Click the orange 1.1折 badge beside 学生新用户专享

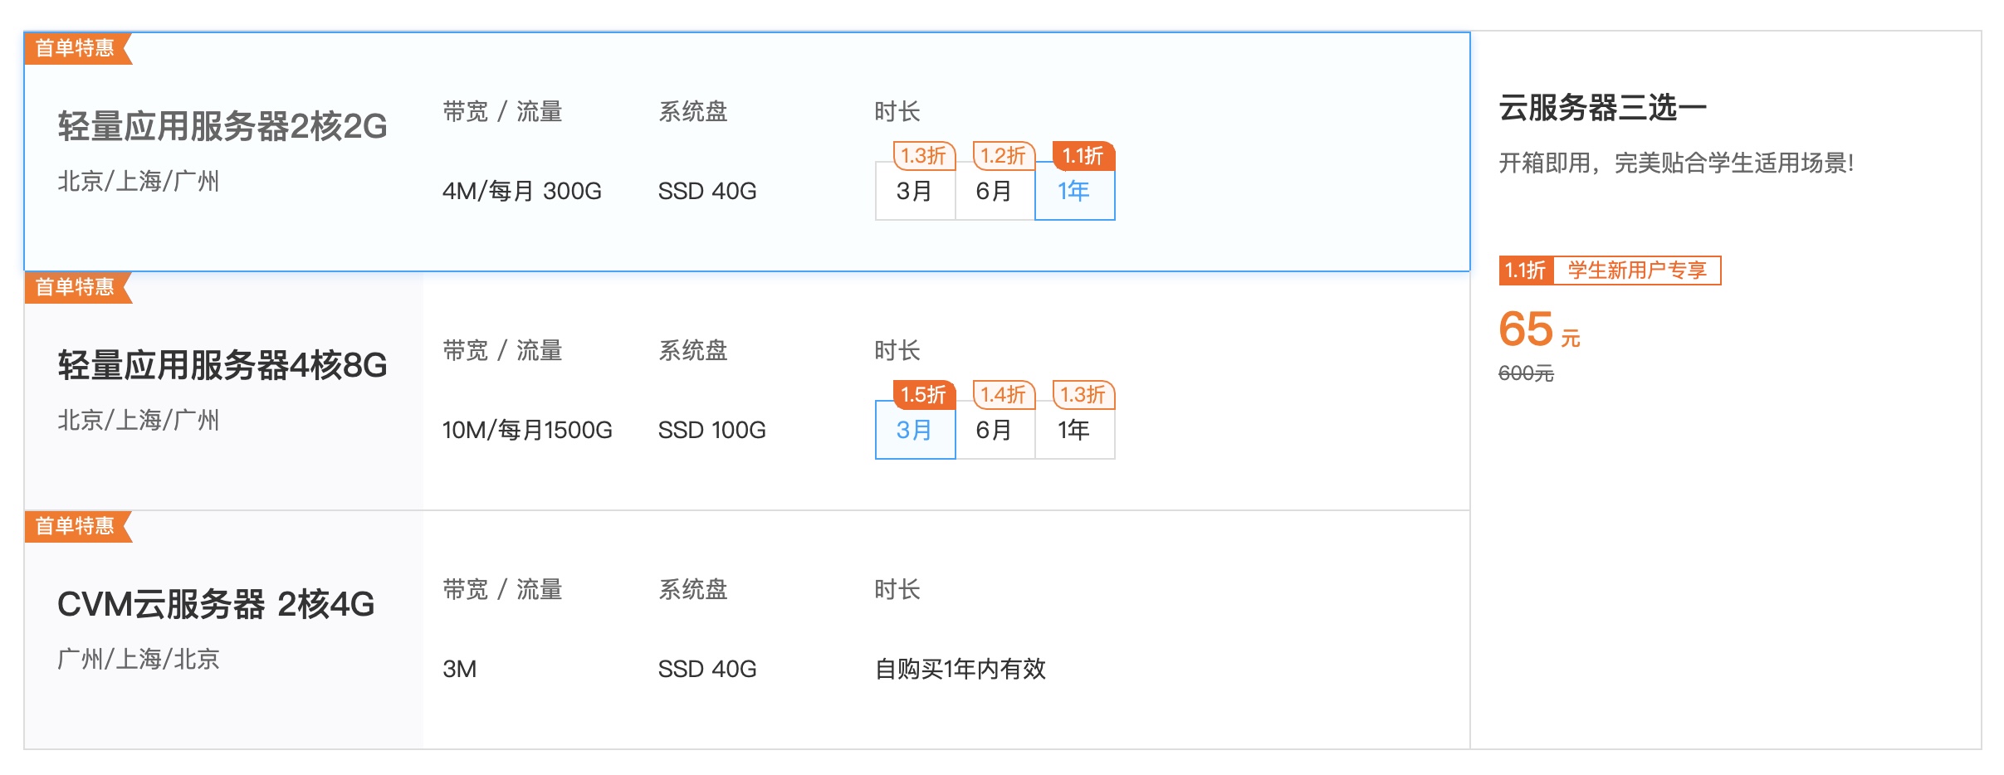click(1526, 269)
